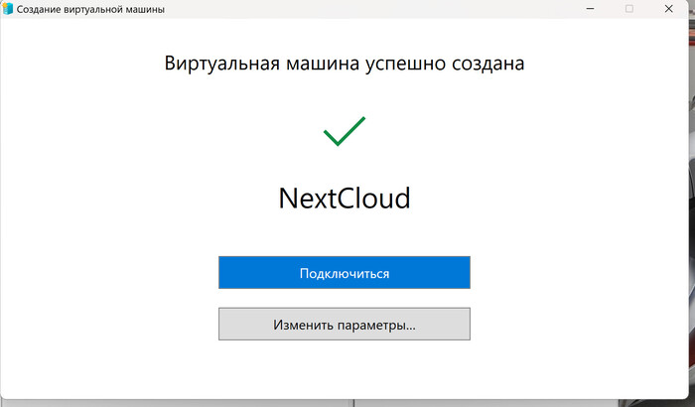Click the Hyper-V app icon in the title bar

8,8
